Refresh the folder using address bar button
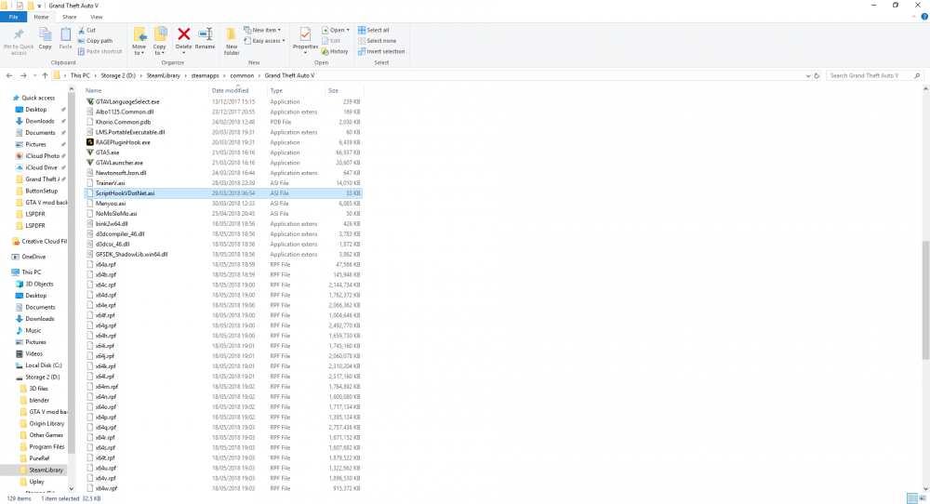The image size is (930, 504). click(x=817, y=75)
